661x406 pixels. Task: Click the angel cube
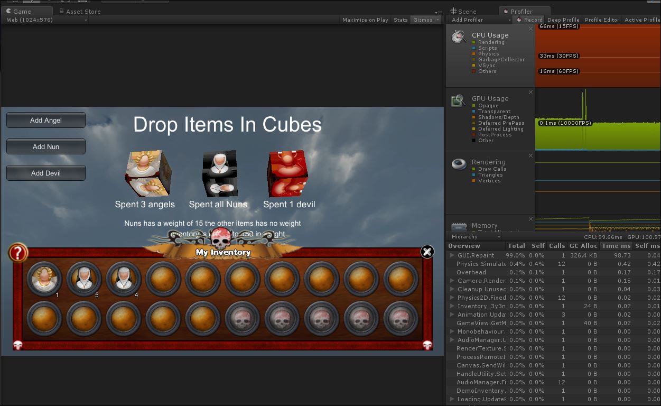[x=148, y=173]
